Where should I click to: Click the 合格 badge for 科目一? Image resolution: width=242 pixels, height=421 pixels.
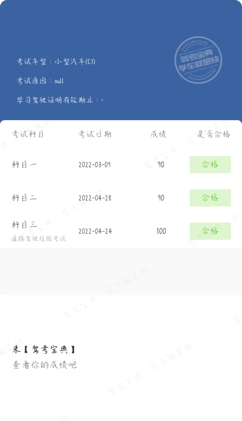tap(210, 164)
